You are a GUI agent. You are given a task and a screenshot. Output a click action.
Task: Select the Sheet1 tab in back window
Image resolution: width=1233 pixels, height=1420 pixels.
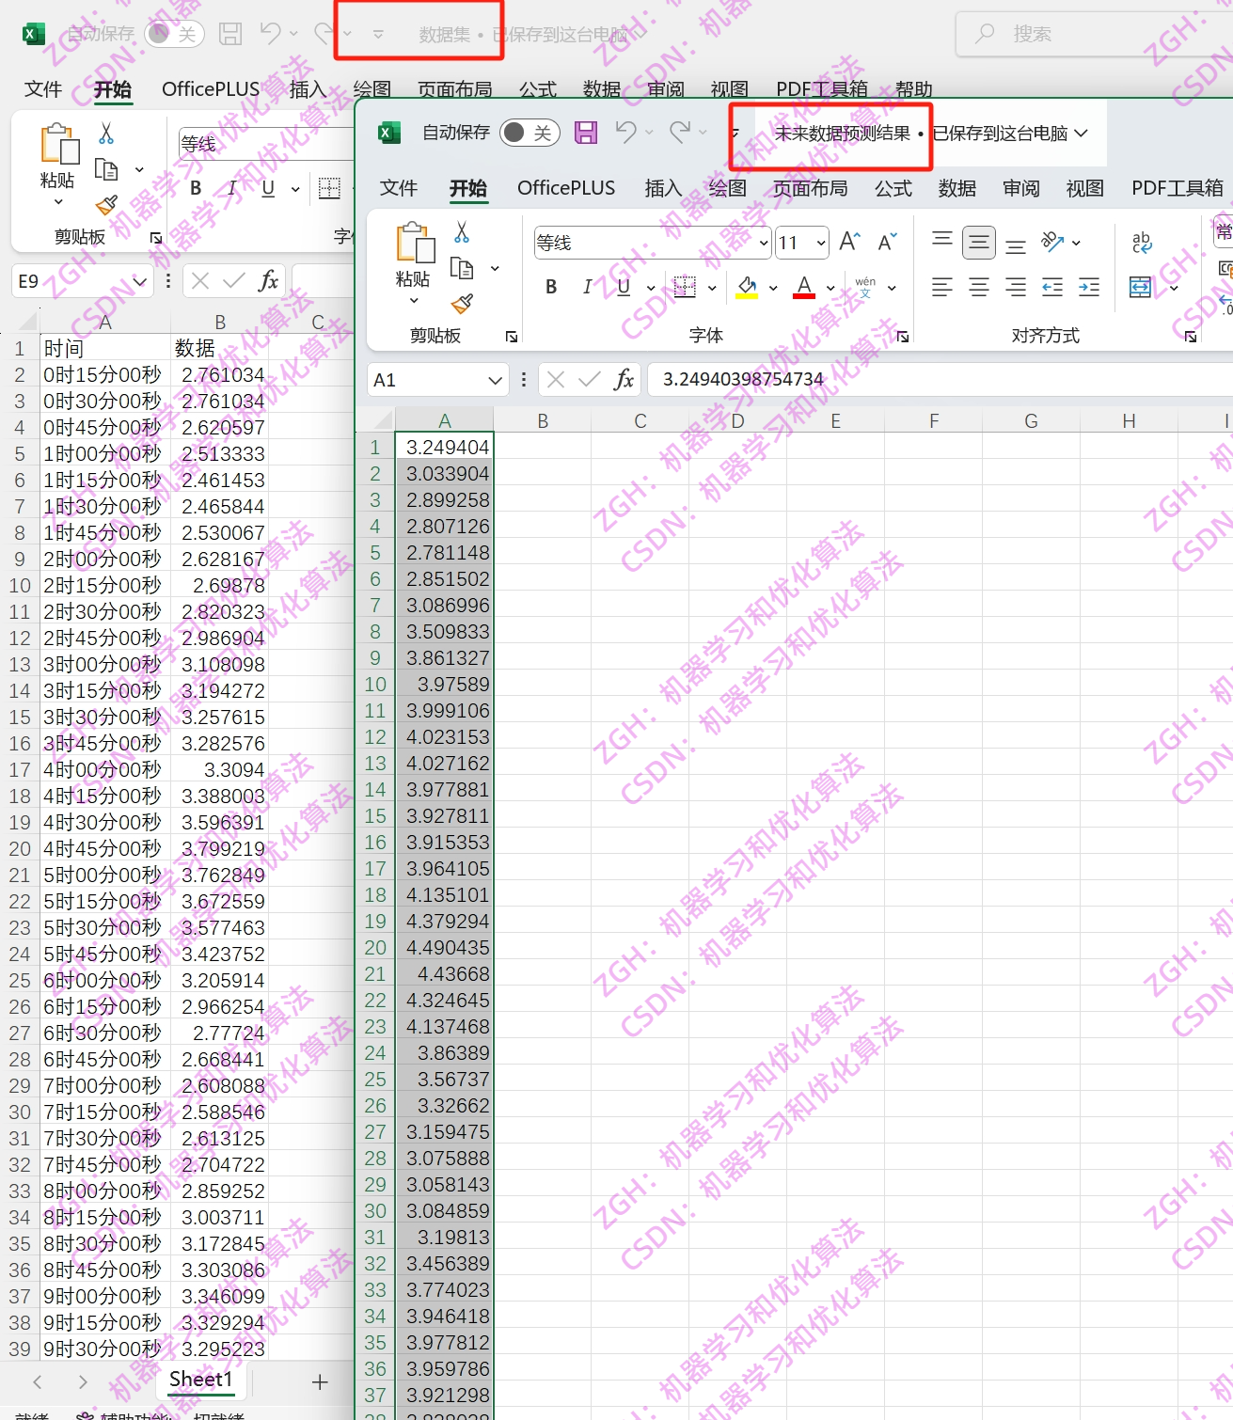coord(200,1380)
